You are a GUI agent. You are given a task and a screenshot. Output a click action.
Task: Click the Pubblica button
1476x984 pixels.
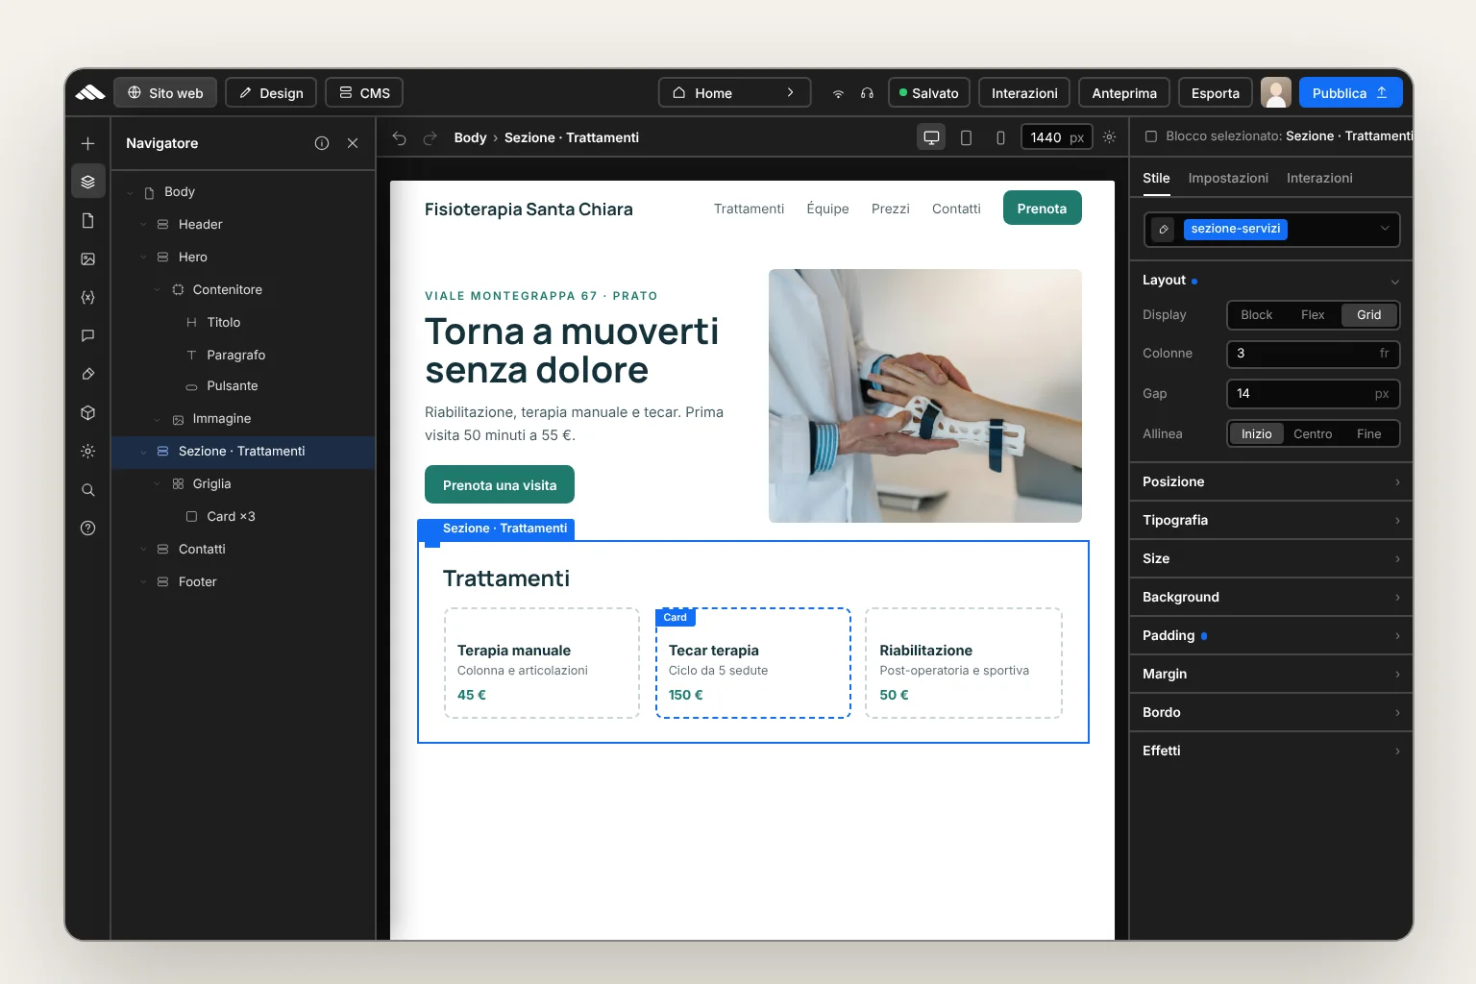[x=1350, y=93]
